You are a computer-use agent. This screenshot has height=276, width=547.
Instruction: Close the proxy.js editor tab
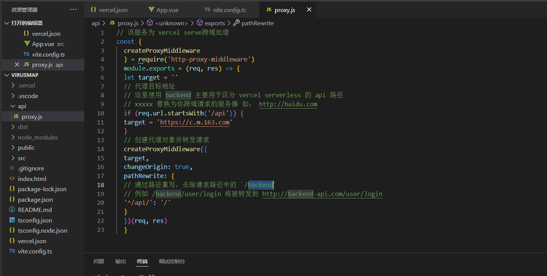(309, 10)
